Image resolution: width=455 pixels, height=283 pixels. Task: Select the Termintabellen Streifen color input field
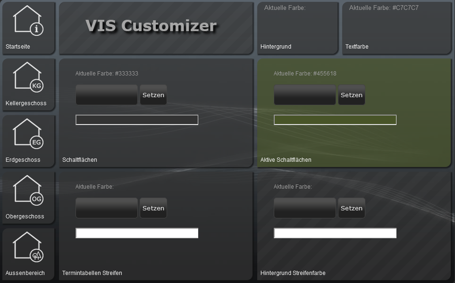click(107, 208)
